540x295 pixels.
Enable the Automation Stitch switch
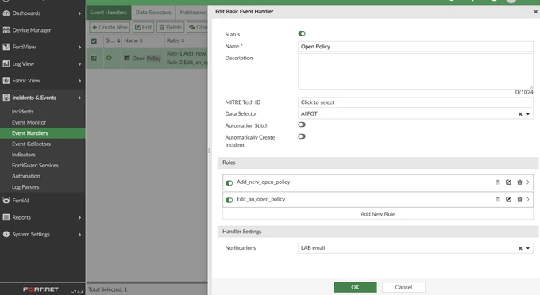coord(302,125)
